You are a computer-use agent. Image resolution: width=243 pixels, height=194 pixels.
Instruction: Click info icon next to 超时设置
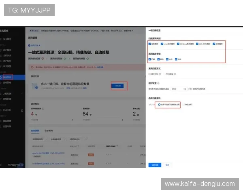click(x=158, y=83)
